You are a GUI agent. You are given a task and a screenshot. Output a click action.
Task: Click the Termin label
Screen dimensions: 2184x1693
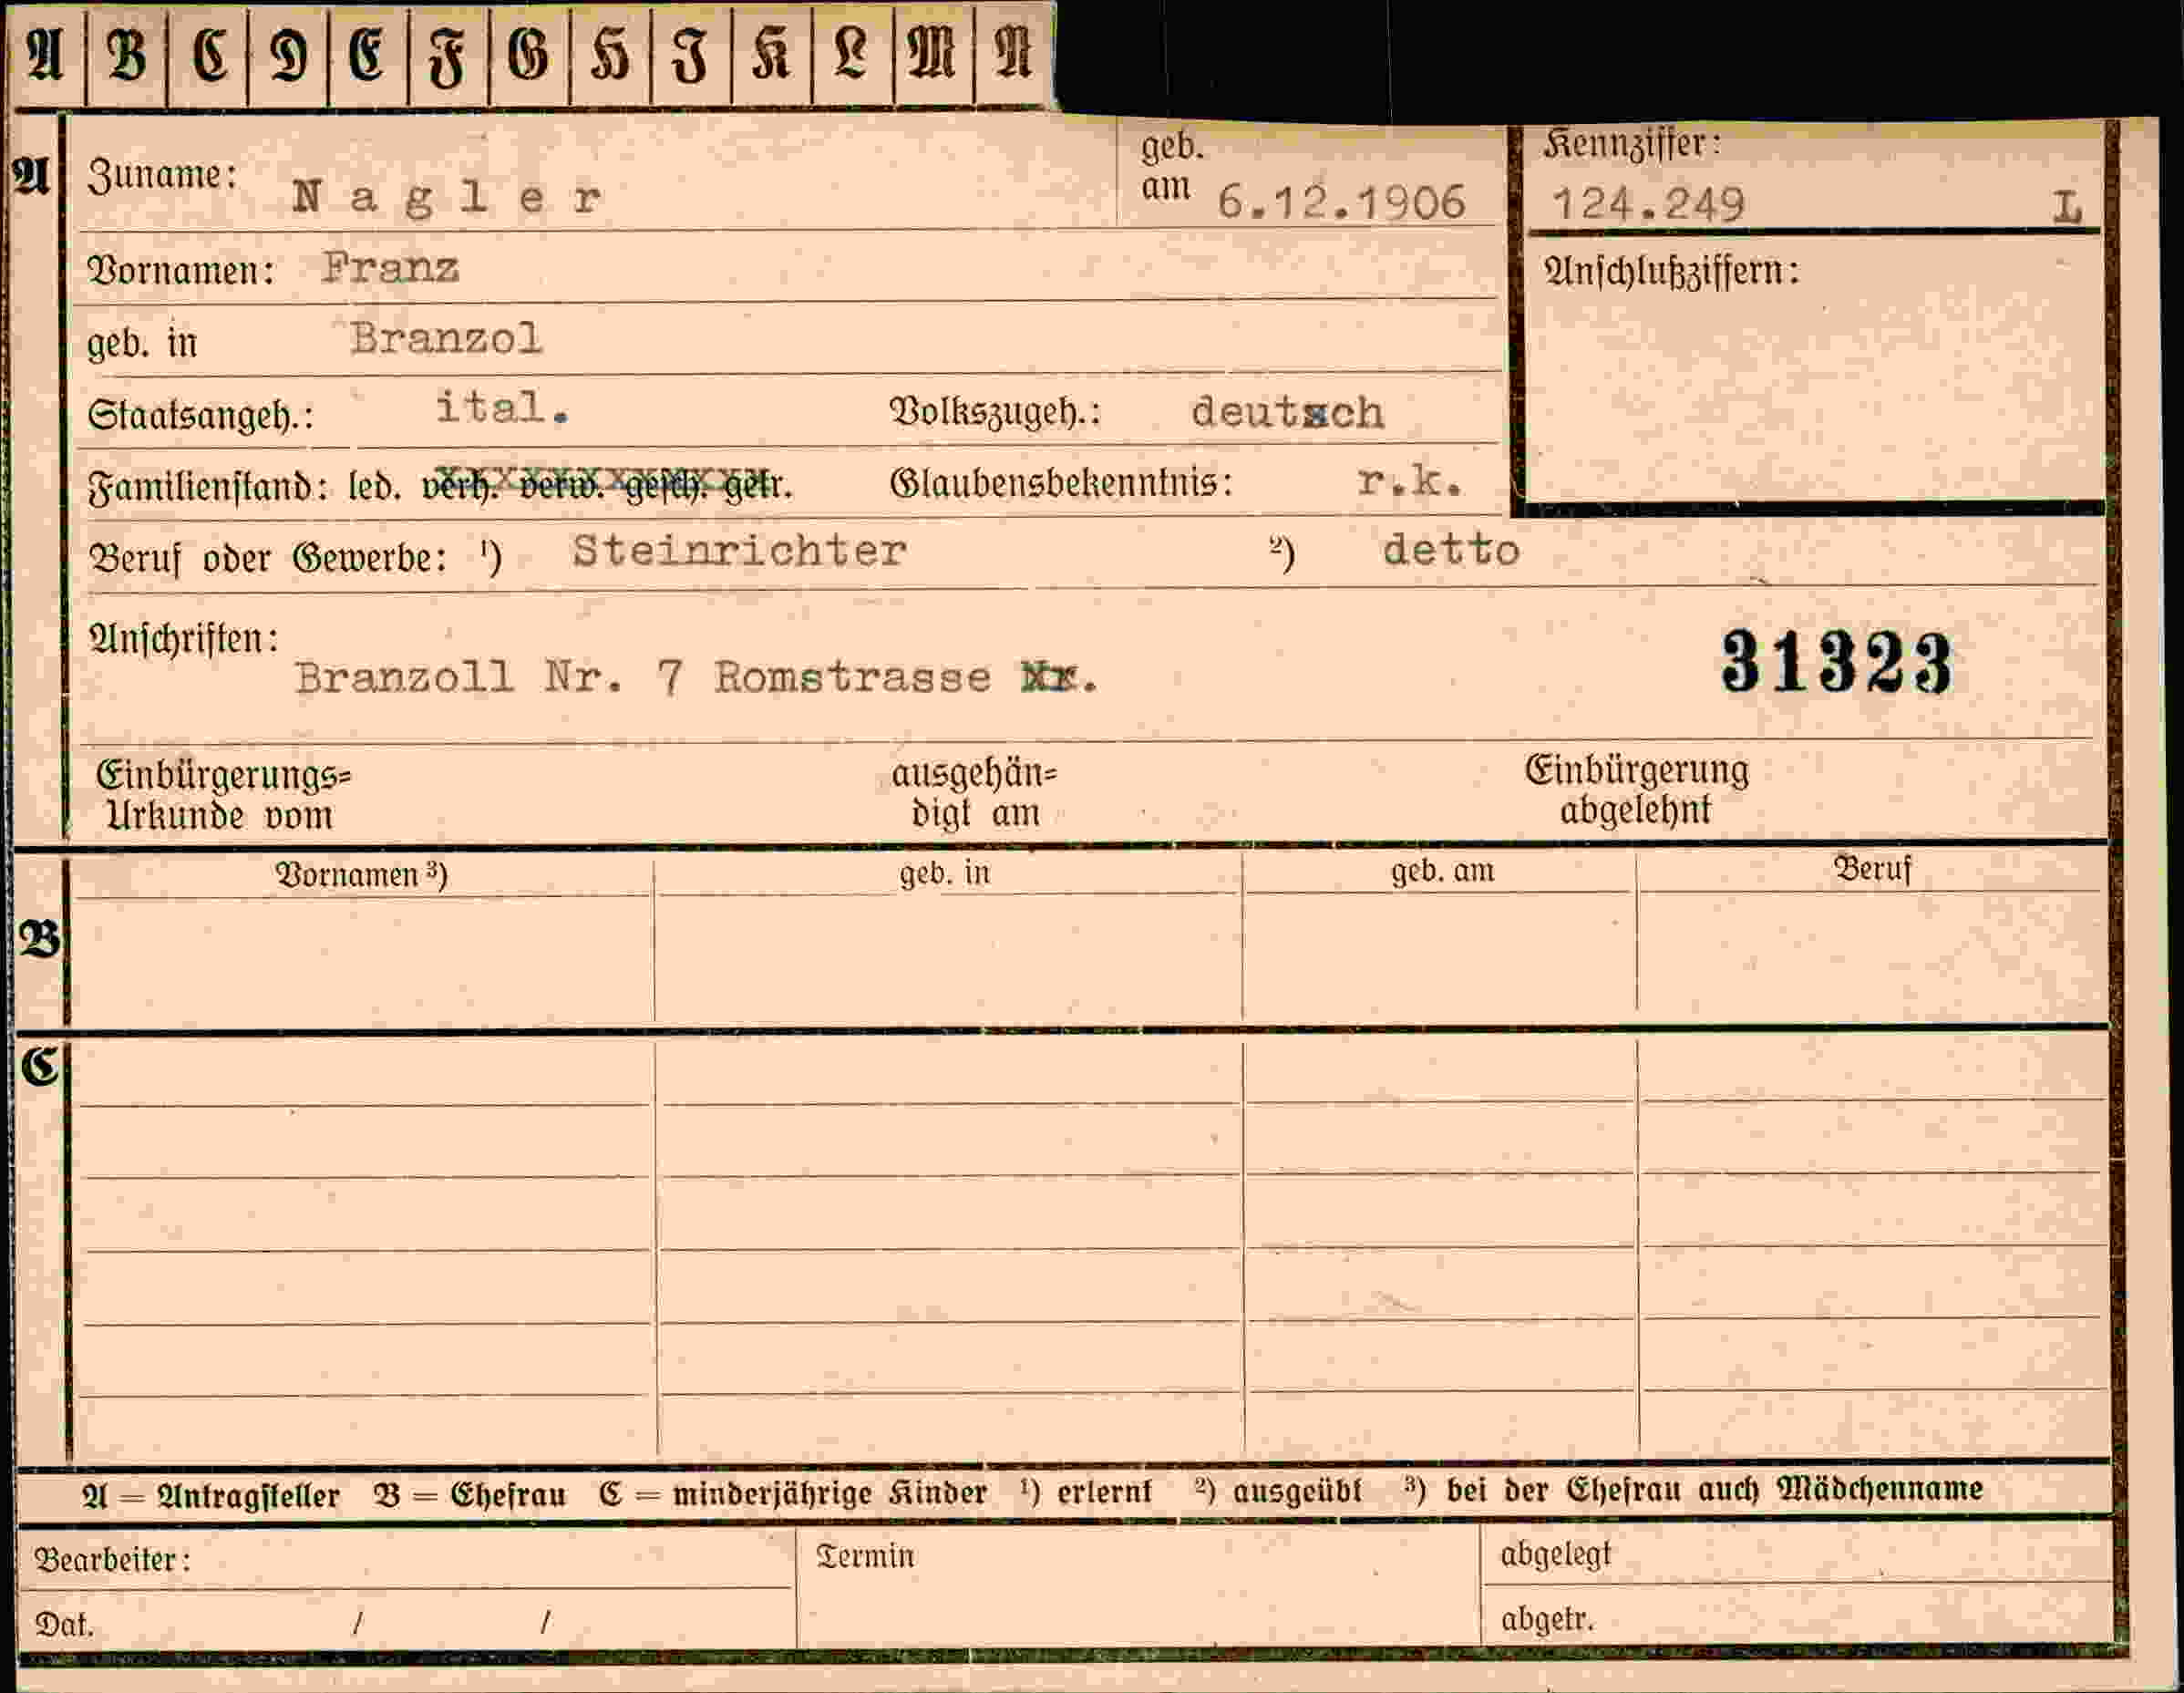866,1557
